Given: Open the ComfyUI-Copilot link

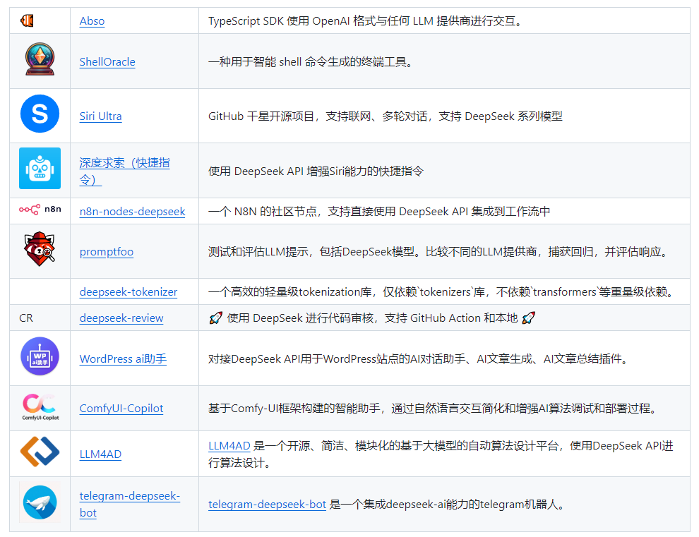Looking at the screenshot, I should pyautogui.click(x=121, y=408).
